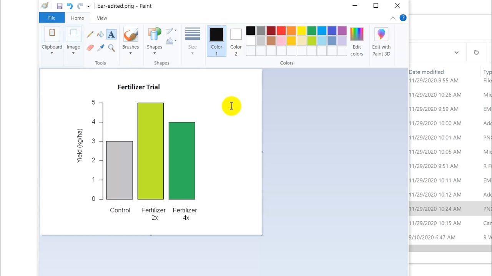This screenshot has width=492, height=276.
Task: Open the File menu
Action: 52,18
